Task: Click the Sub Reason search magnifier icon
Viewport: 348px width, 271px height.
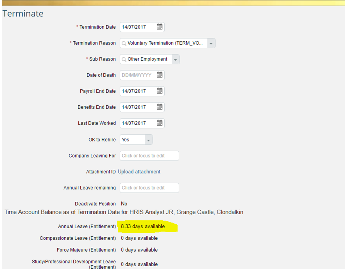Action: tap(124, 59)
